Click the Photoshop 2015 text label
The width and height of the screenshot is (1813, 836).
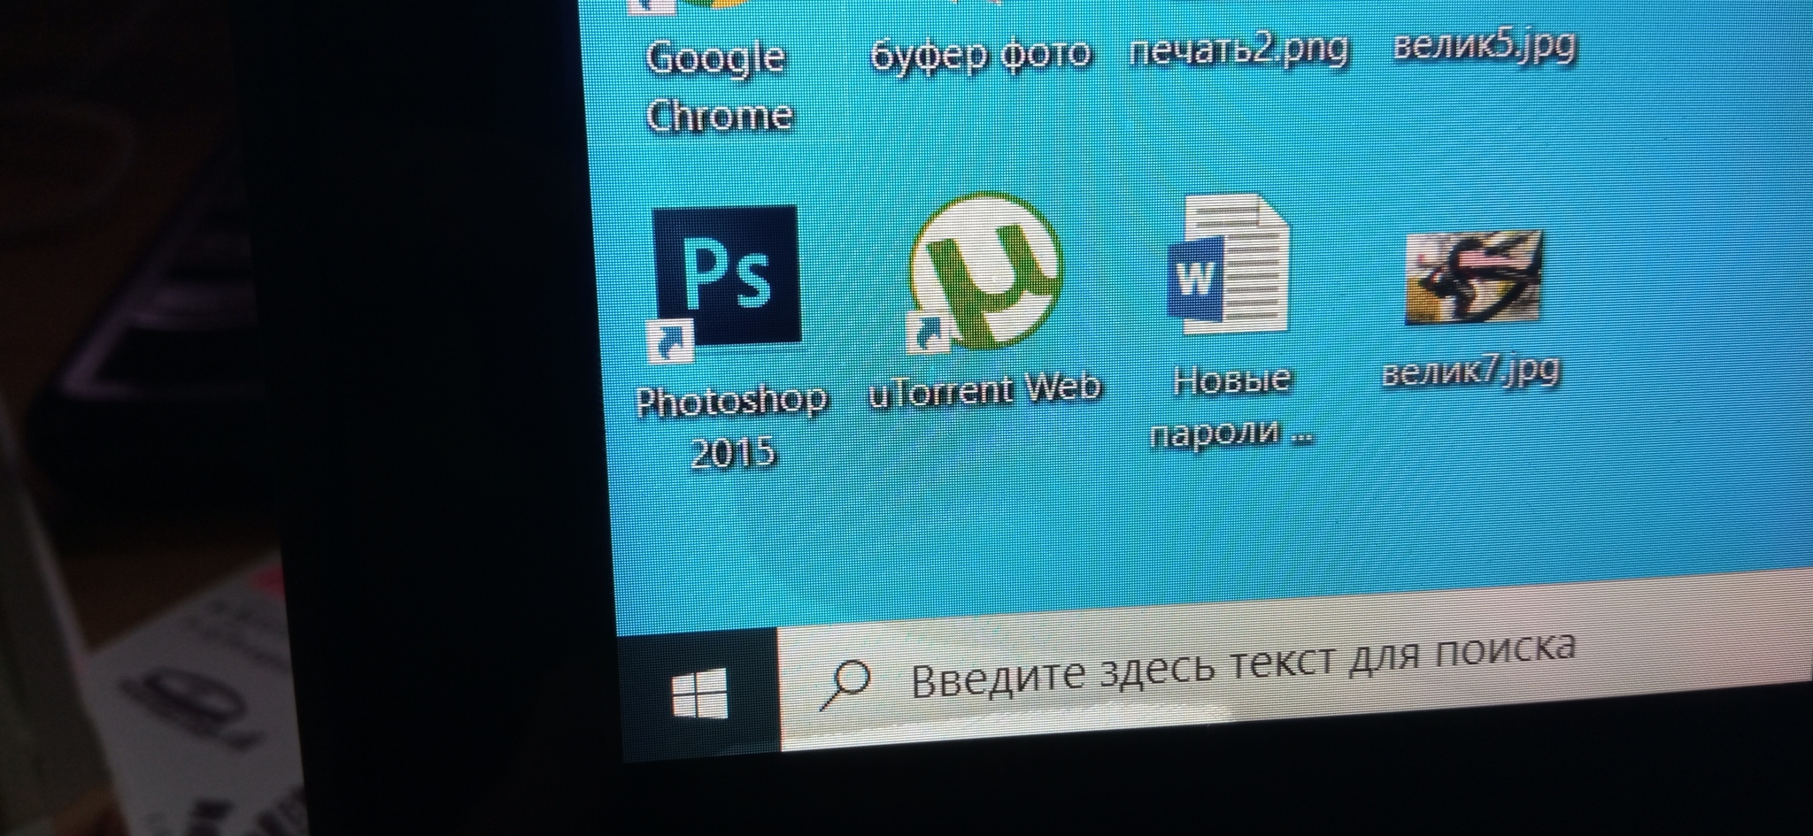[732, 427]
